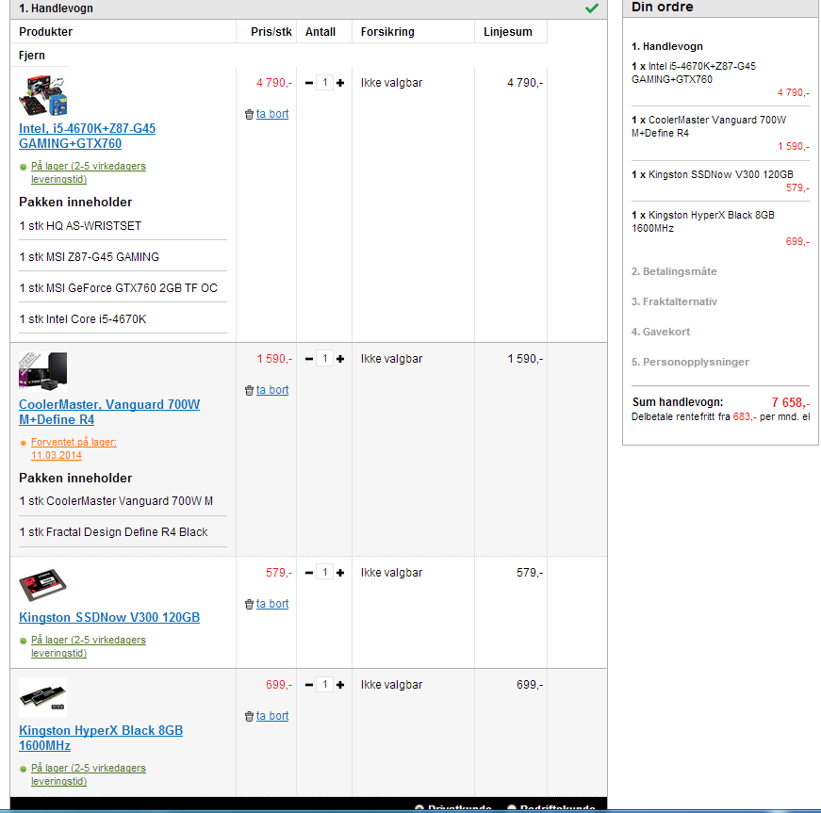The height and width of the screenshot is (813, 821).
Task: Go to step '5. Personopplysninger'
Action: [x=690, y=362]
